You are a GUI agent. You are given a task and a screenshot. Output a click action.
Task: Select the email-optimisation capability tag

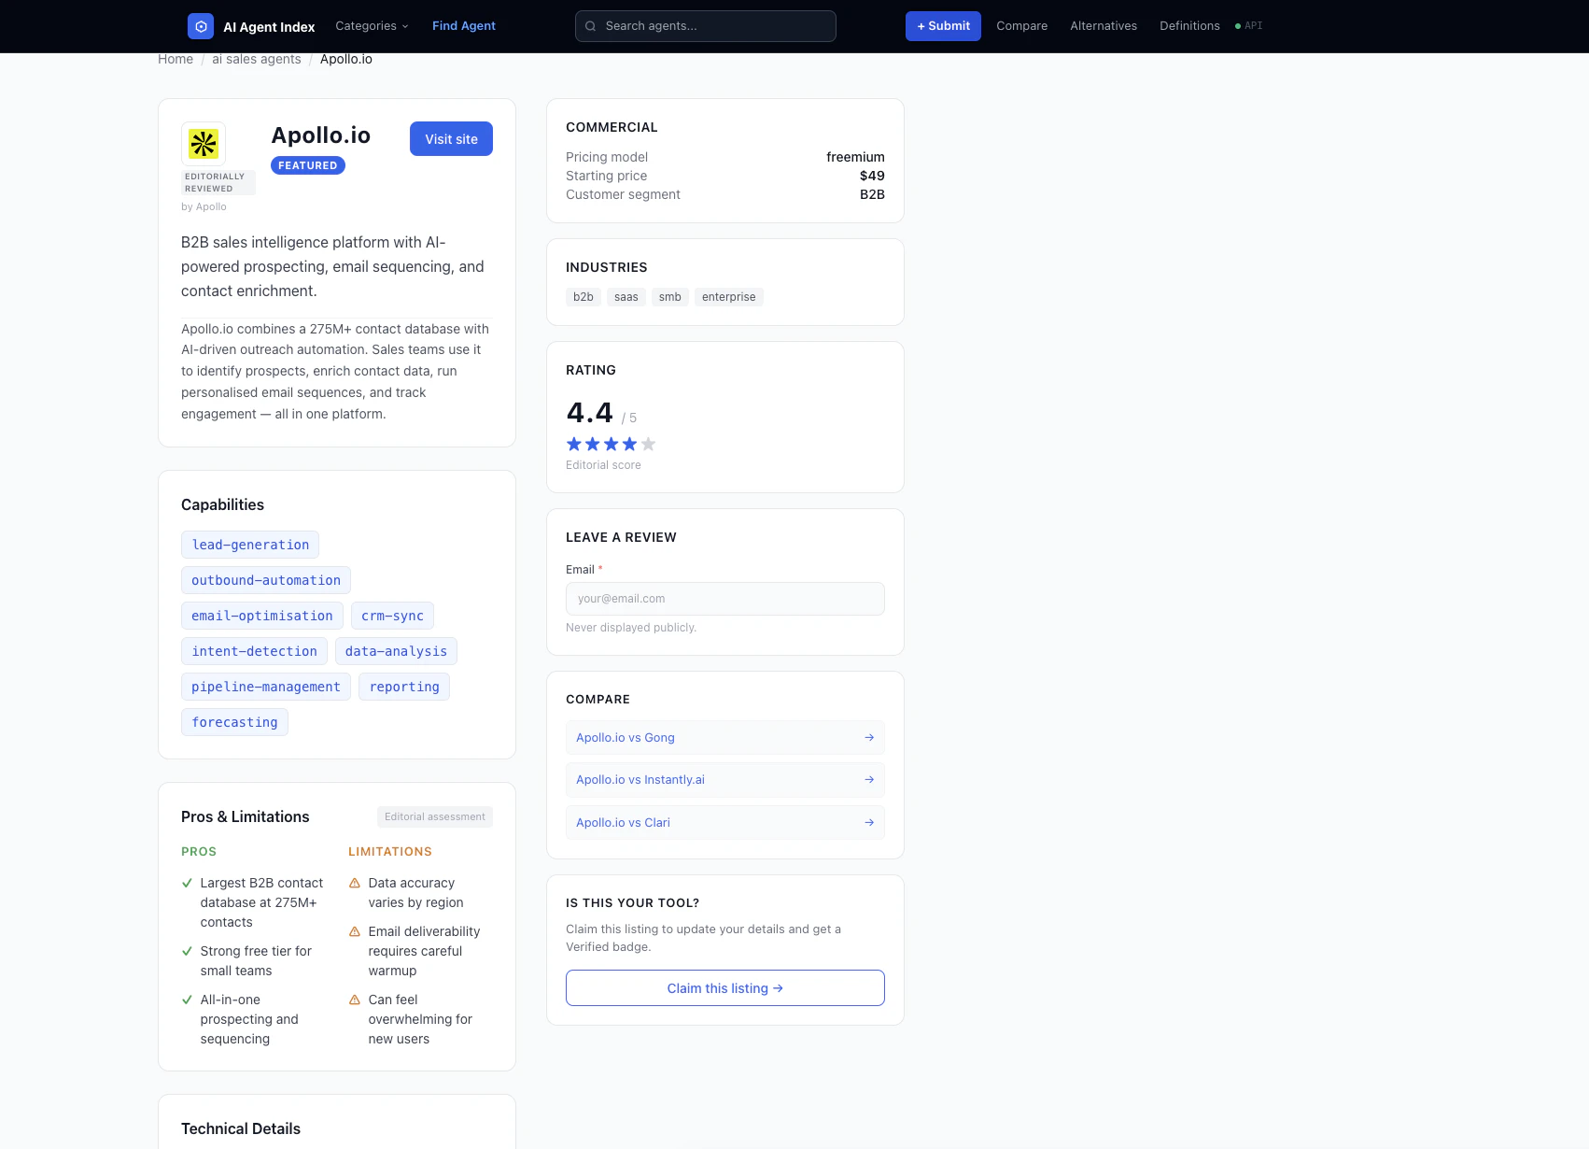pos(262,617)
